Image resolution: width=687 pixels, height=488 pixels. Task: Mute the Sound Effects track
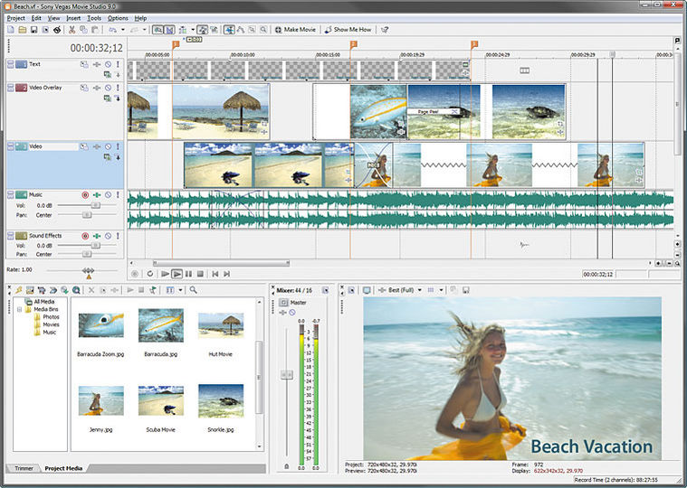point(108,236)
